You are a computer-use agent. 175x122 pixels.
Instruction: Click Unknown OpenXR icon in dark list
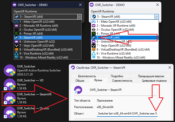[16, 42]
